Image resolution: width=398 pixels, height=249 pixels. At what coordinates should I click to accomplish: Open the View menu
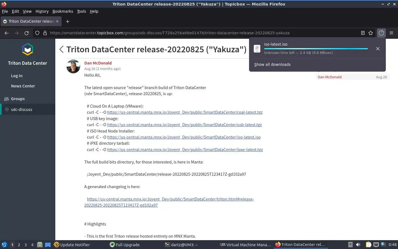click(27, 11)
